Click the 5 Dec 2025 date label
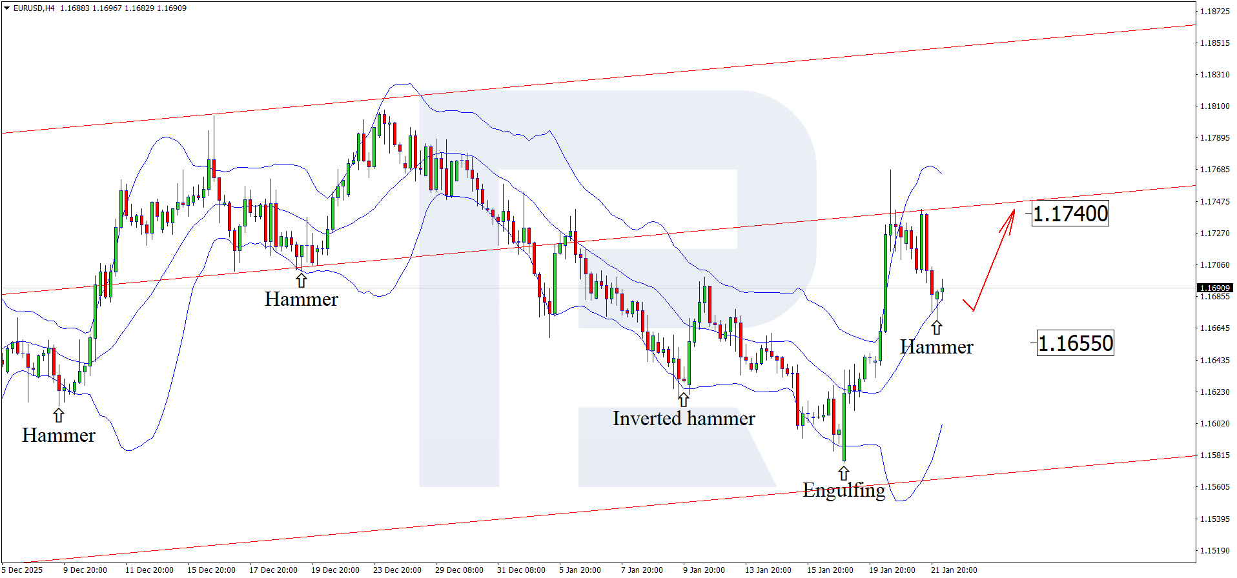1237x578 pixels. (x=23, y=570)
